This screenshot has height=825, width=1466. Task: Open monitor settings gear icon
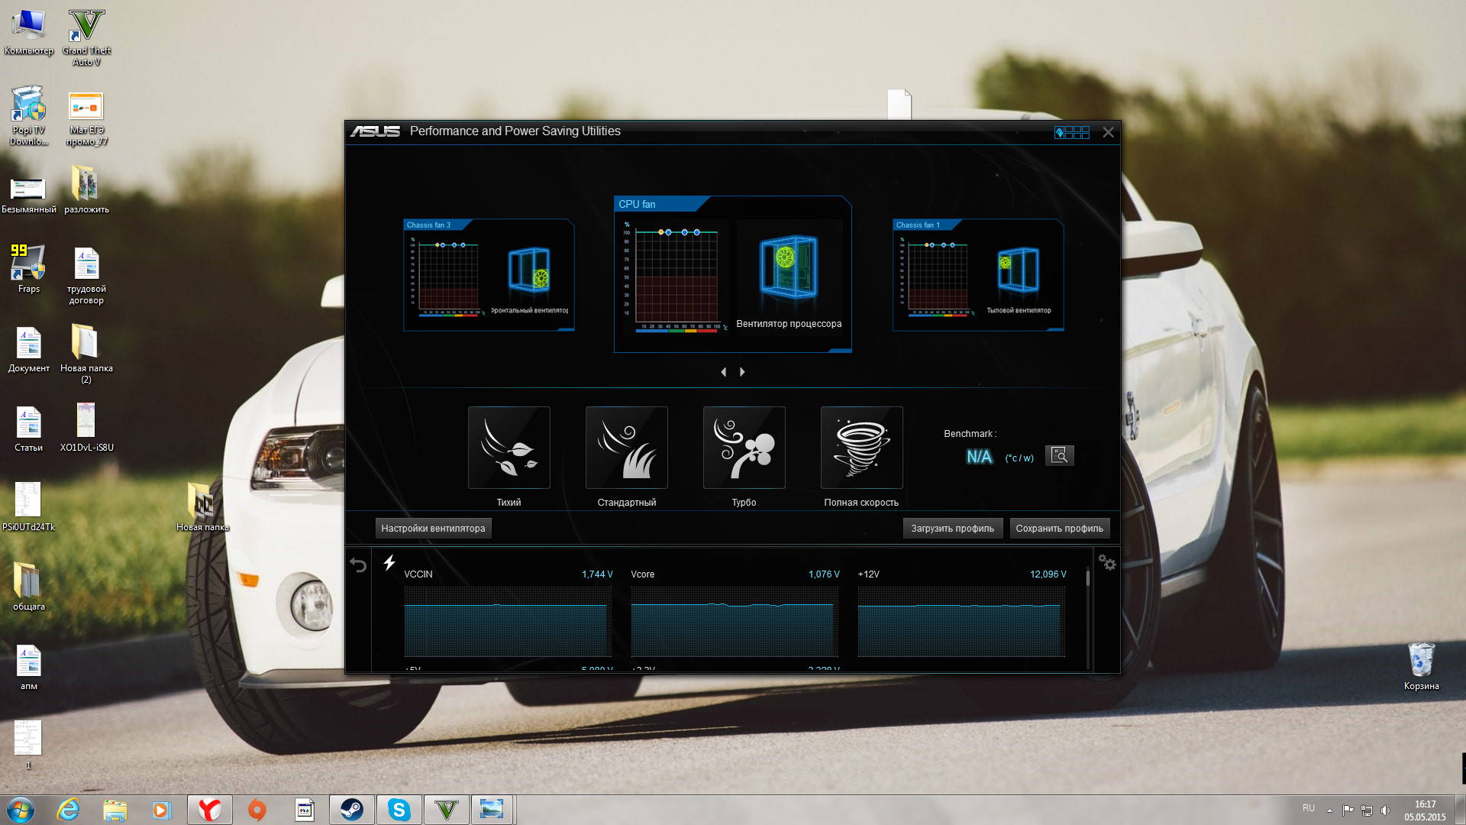pos(1106,563)
